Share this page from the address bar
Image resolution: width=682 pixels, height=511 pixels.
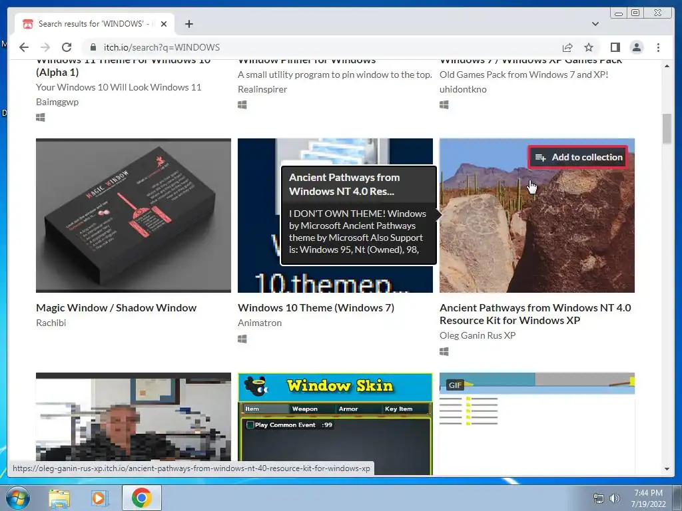(x=567, y=47)
